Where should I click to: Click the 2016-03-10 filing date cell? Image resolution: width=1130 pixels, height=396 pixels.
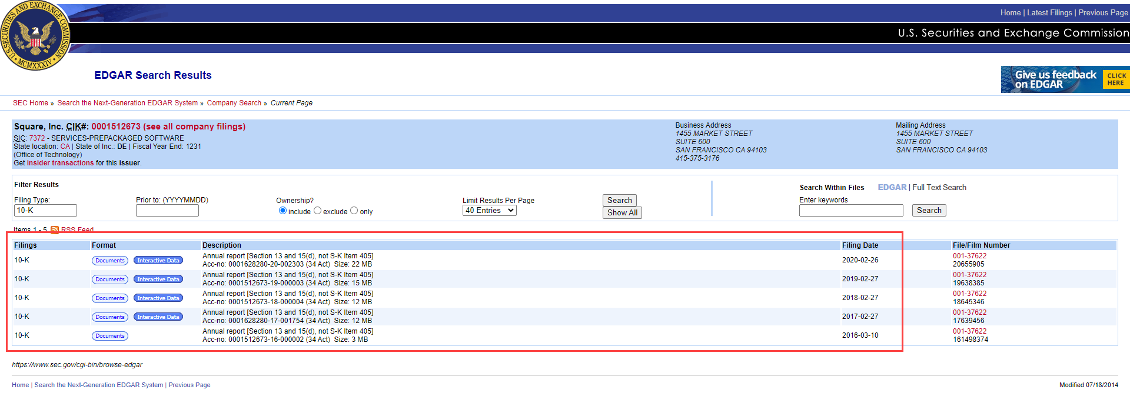pyautogui.click(x=860, y=335)
